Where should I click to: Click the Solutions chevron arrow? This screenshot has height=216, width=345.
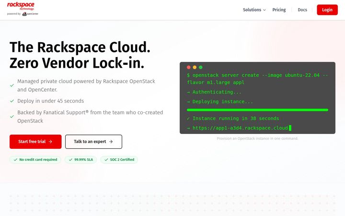pyautogui.click(x=264, y=10)
